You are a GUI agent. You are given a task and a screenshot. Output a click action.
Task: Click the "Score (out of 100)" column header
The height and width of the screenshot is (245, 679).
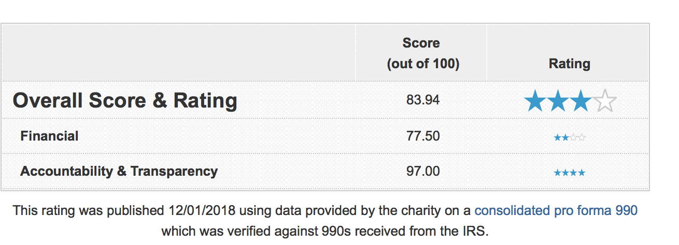pyautogui.click(x=421, y=53)
